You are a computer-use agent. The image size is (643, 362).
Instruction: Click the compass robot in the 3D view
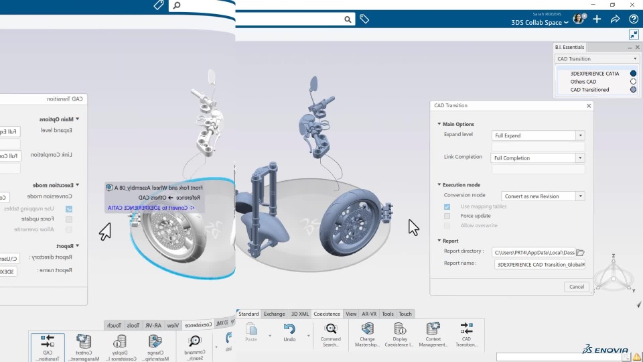coord(614,274)
